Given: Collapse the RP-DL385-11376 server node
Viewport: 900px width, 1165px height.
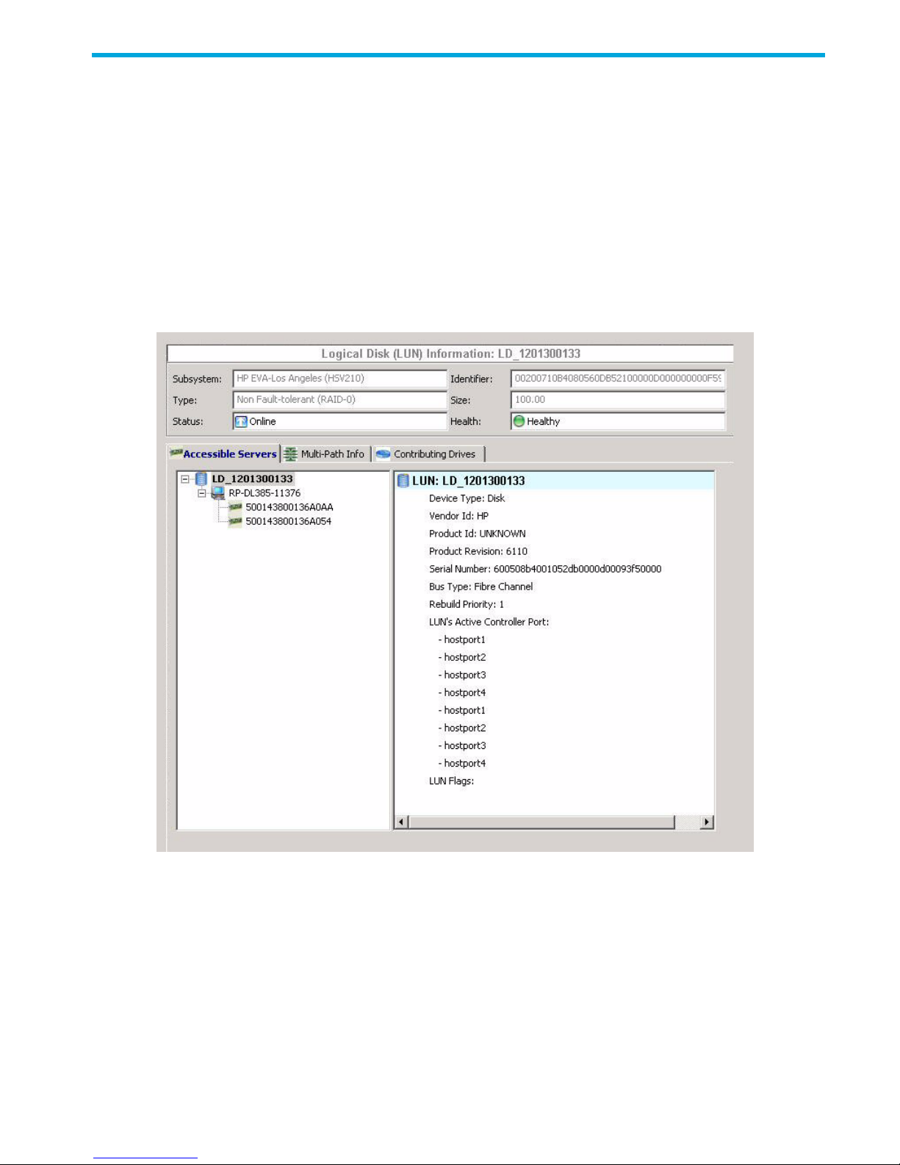Looking at the screenshot, I should point(202,493).
